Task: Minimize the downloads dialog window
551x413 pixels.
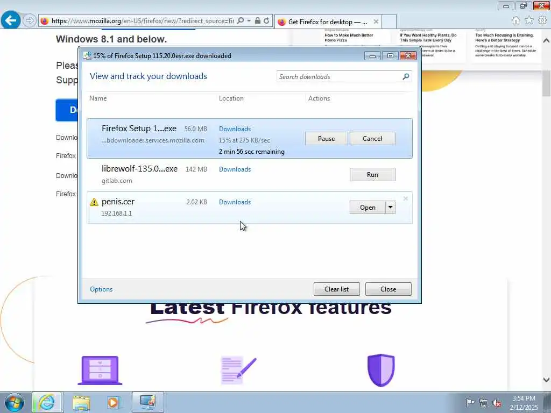Action: point(372,55)
